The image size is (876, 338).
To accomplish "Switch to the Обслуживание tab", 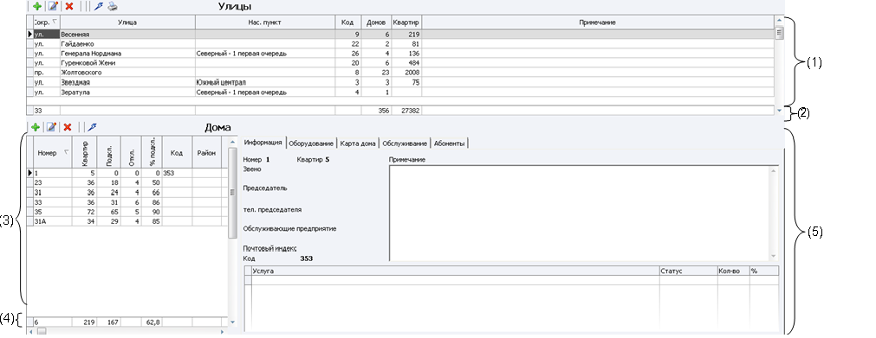I will [x=405, y=143].
